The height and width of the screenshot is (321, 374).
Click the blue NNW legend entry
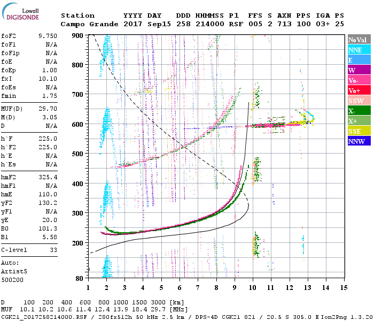pos(358,141)
